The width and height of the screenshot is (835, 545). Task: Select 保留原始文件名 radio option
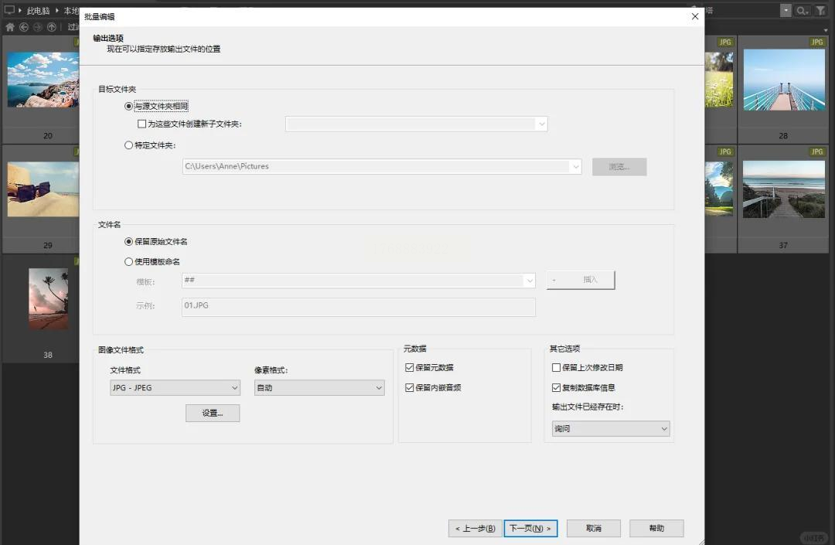[128, 242]
